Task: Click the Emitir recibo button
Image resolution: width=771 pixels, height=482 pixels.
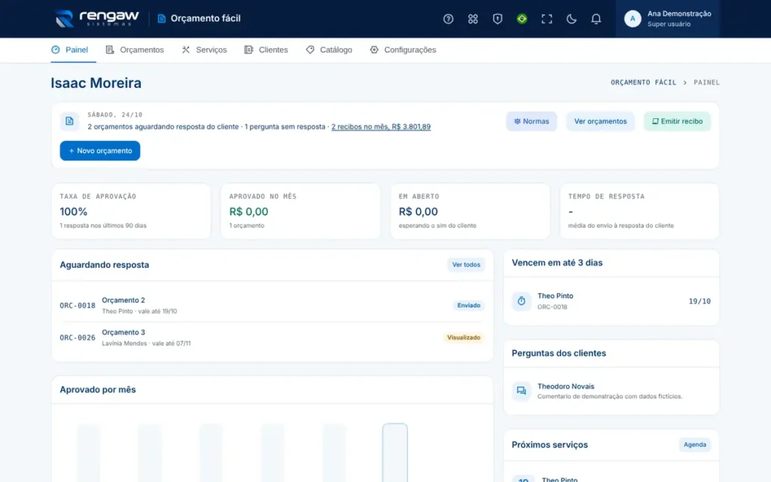Action: coord(677,121)
